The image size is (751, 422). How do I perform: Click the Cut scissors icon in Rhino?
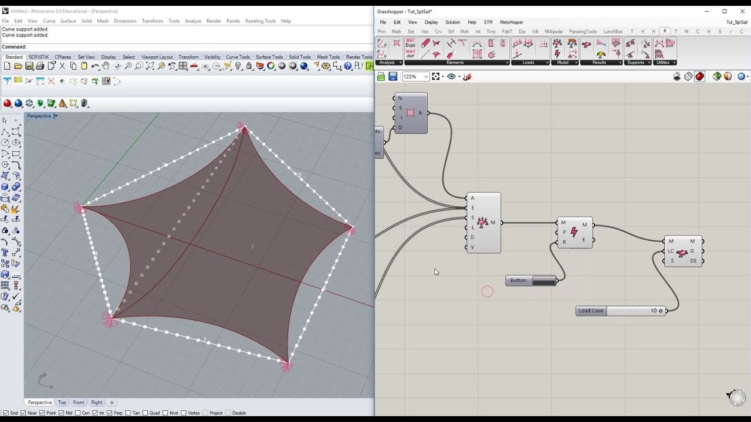(x=62, y=66)
